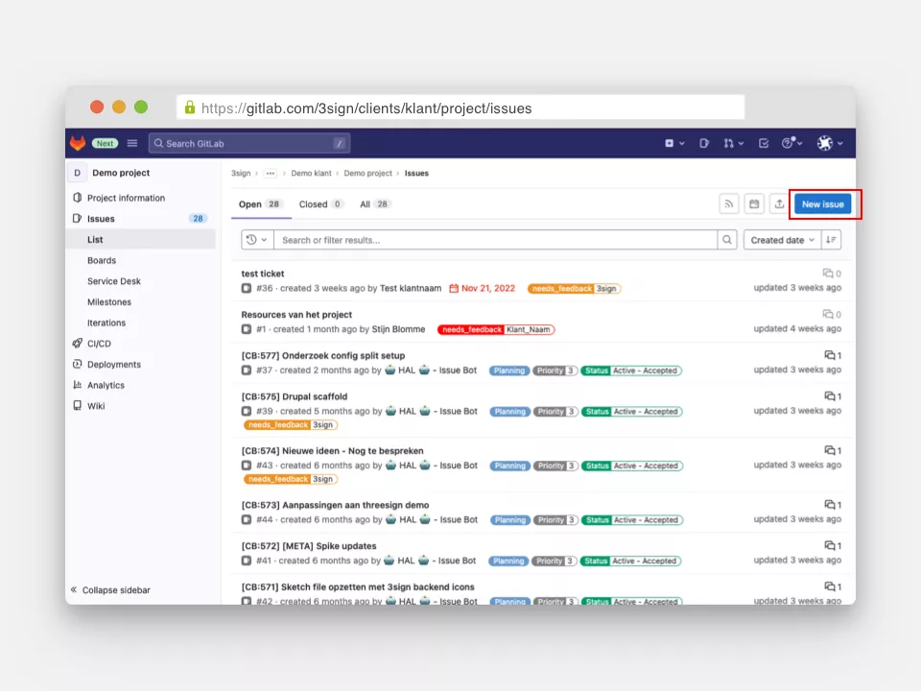Toggle sort direction icon next to Created date
Image resolution: width=921 pixels, height=691 pixels.
pos(831,240)
